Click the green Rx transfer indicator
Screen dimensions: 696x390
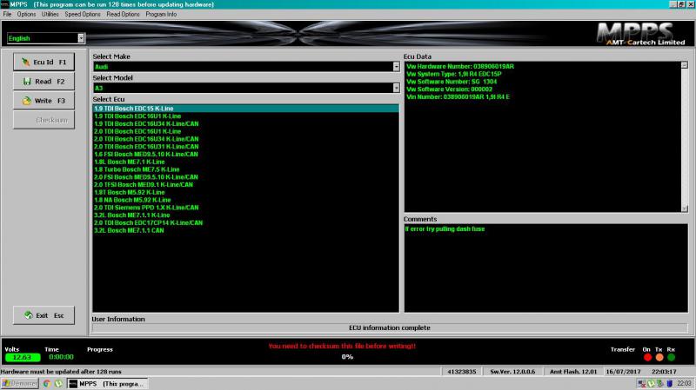[x=671, y=357]
